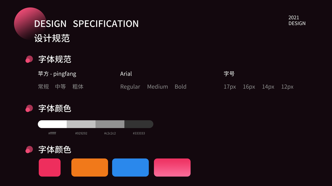Select the white segment of the grayscale bar
Image resolution: width=332 pixels, height=186 pixels.
[x=53, y=124]
